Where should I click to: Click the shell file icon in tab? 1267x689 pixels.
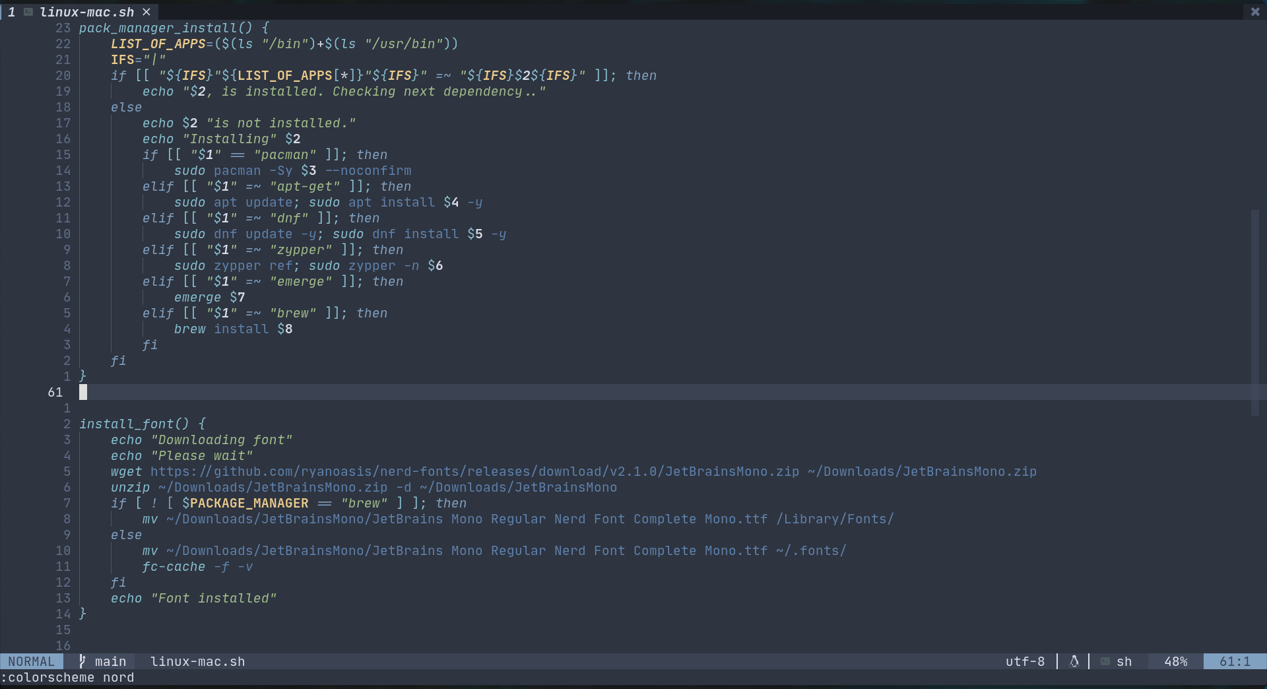(x=28, y=12)
